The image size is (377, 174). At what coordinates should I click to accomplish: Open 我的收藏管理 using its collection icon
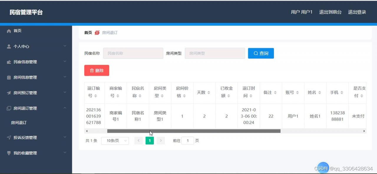tap(9, 153)
